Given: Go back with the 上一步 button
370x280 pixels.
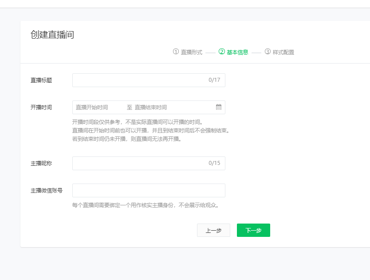Looking at the screenshot, I should pos(213,230).
